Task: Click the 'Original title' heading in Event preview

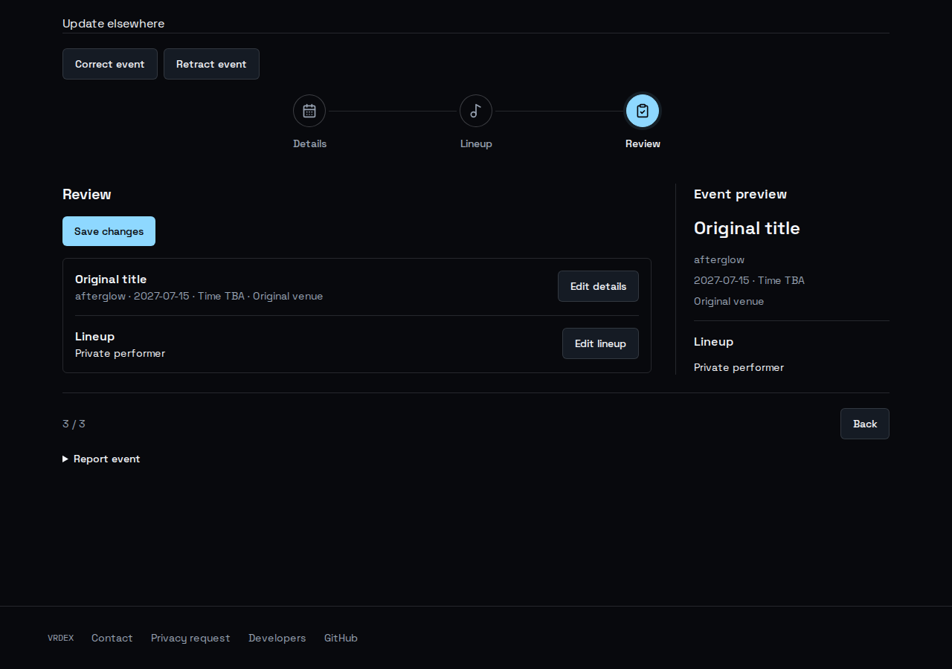Action: (x=747, y=228)
